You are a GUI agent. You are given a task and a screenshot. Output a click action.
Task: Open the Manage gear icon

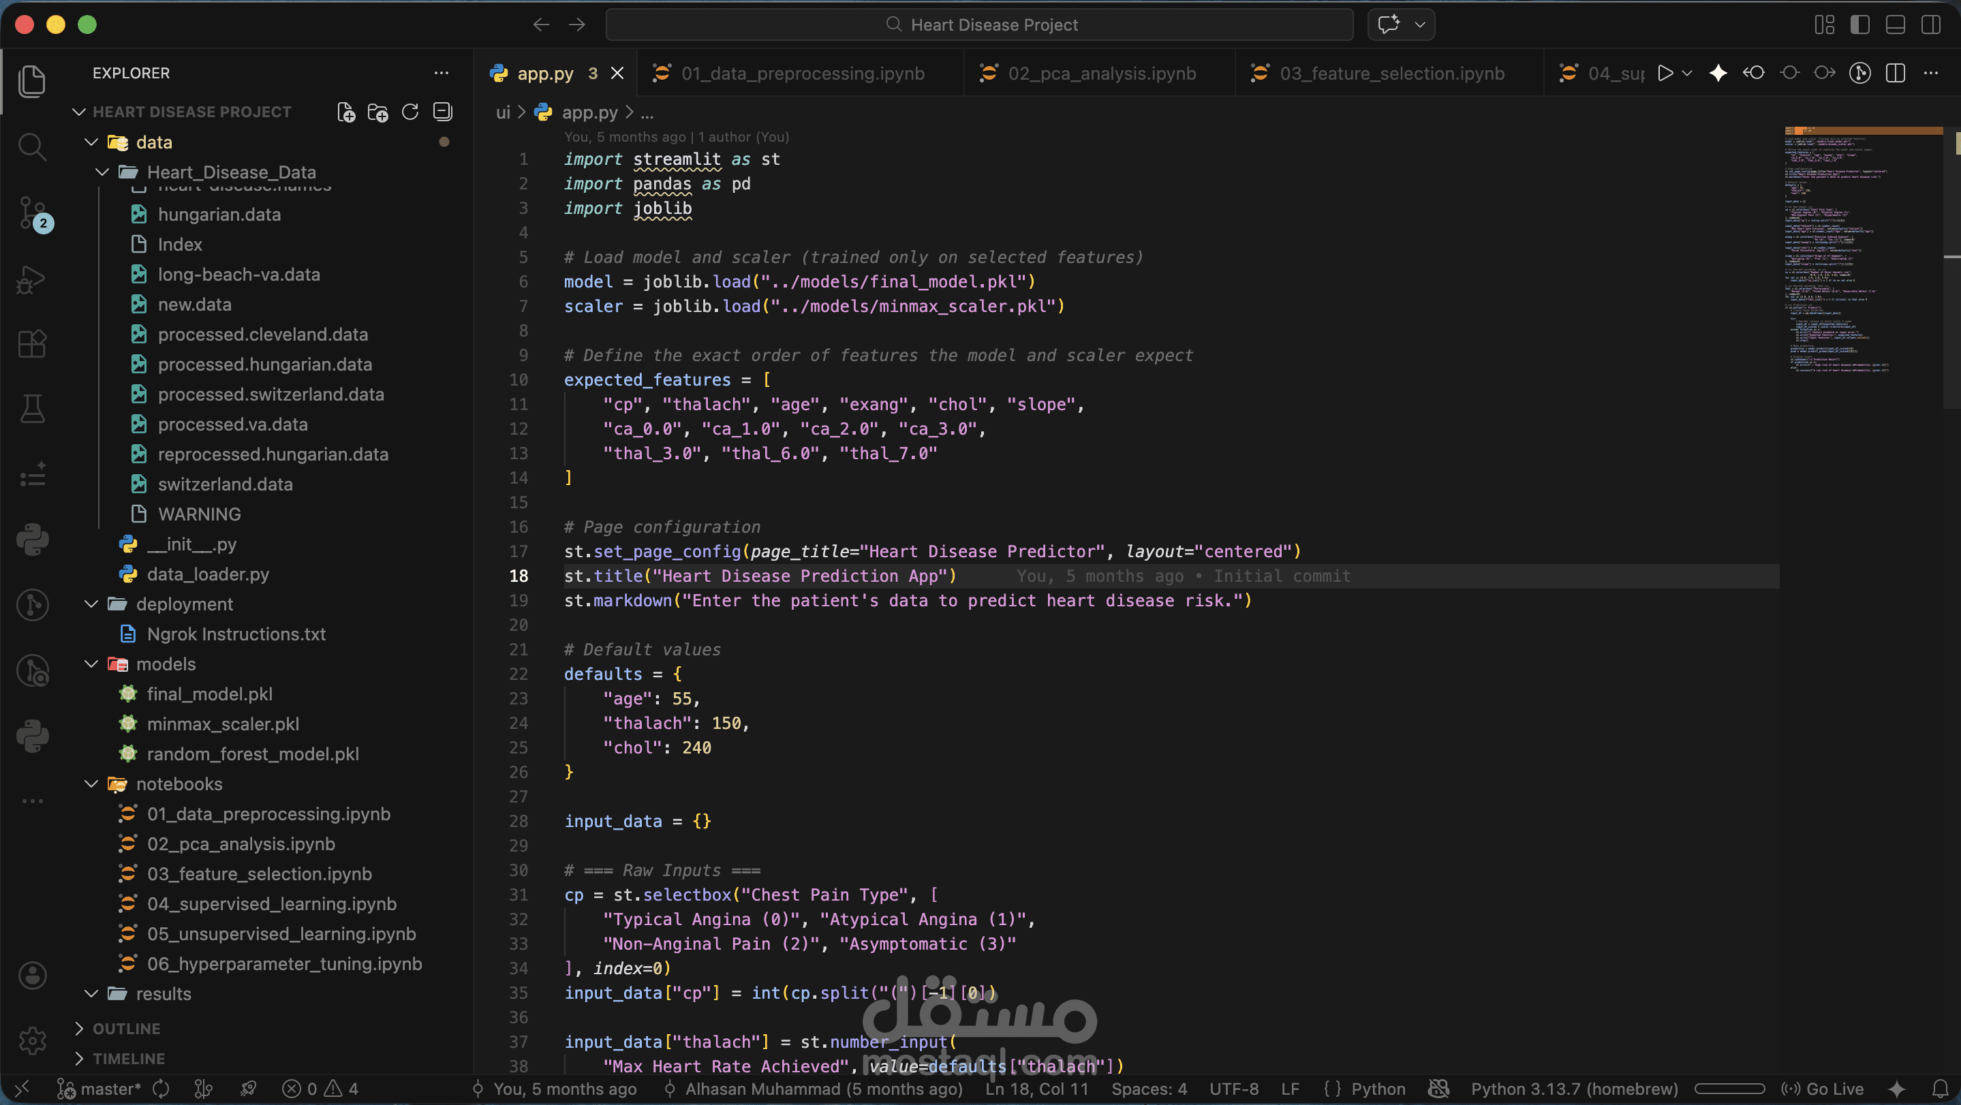[32, 1040]
